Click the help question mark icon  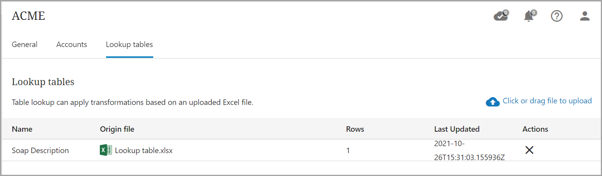[557, 16]
